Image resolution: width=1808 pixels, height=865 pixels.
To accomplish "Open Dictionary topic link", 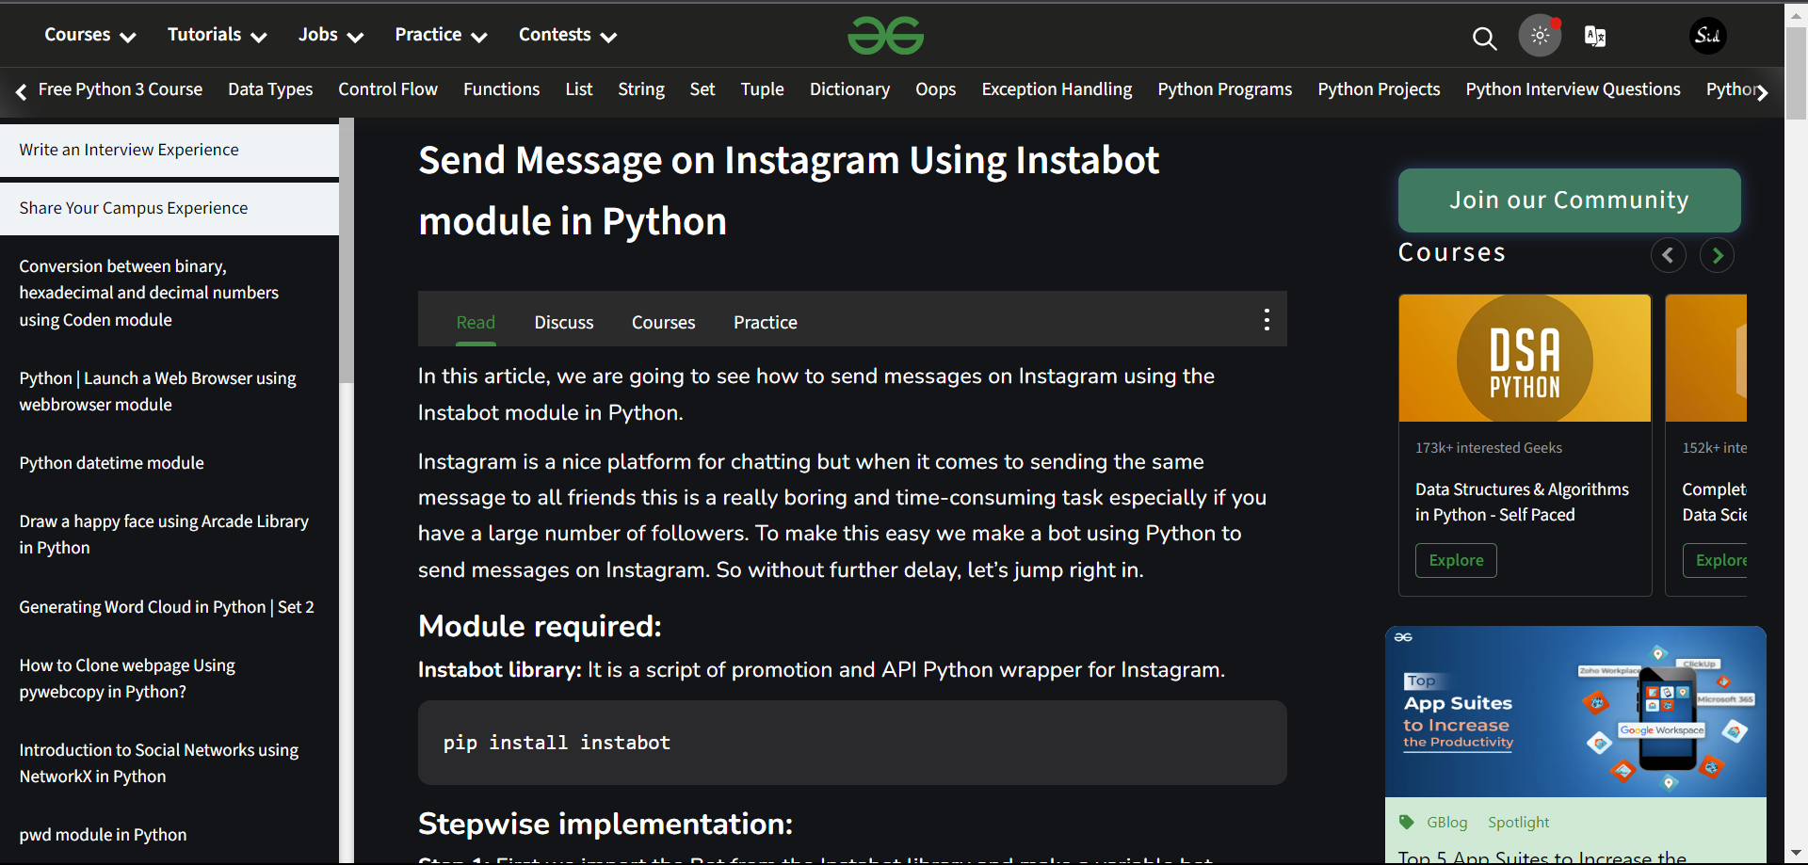I will pos(850,89).
